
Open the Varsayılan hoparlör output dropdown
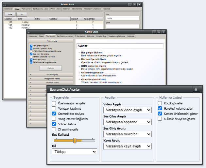point(128,122)
